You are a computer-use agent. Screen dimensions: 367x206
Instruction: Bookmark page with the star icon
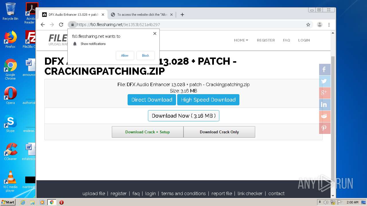[x=308, y=25]
